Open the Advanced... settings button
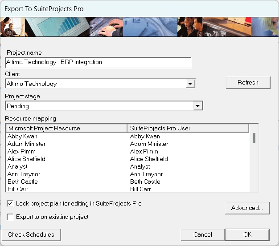The width and height of the screenshot is (279, 246). pyautogui.click(x=247, y=208)
